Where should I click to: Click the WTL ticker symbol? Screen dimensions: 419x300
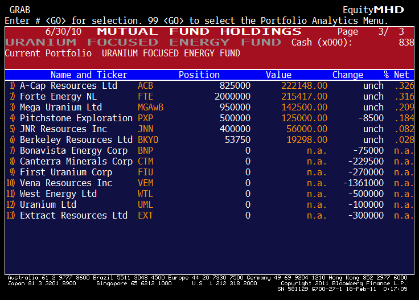[x=145, y=194]
